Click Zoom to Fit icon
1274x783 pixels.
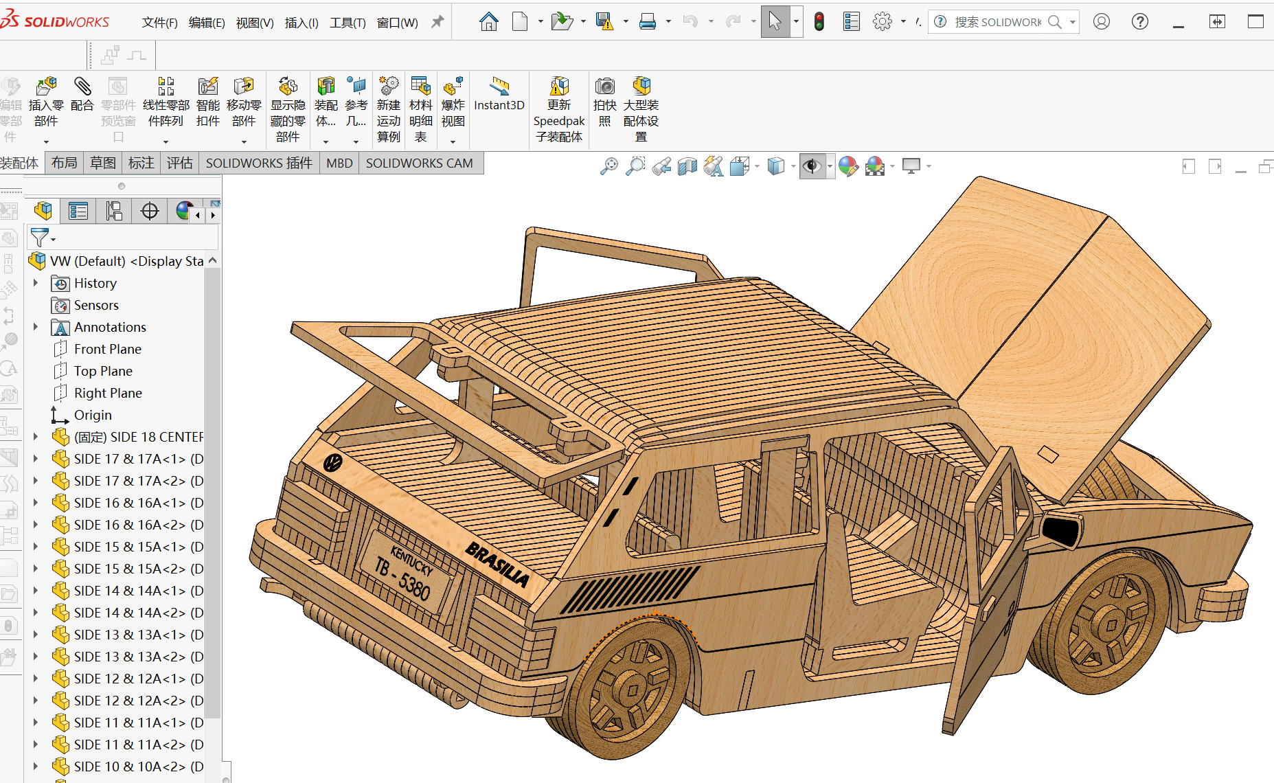click(x=609, y=166)
